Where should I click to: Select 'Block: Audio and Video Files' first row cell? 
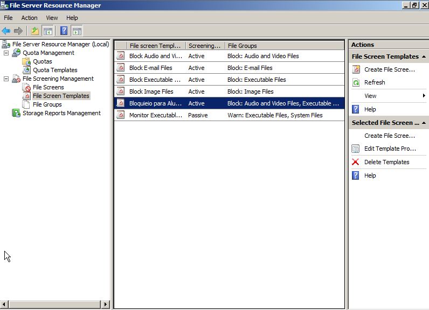(263, 56)
